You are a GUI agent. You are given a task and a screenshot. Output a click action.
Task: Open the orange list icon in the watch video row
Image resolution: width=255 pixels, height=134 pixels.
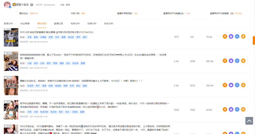point(225,109)
